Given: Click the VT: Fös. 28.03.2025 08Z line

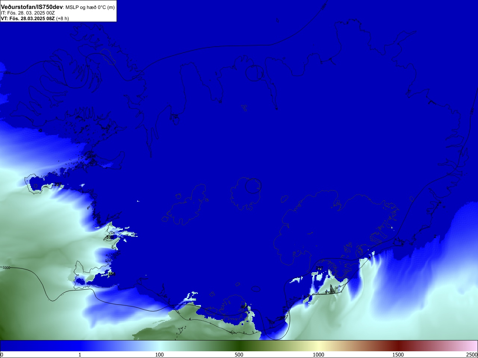Looking at the screenshot, I should click(28, 18).
